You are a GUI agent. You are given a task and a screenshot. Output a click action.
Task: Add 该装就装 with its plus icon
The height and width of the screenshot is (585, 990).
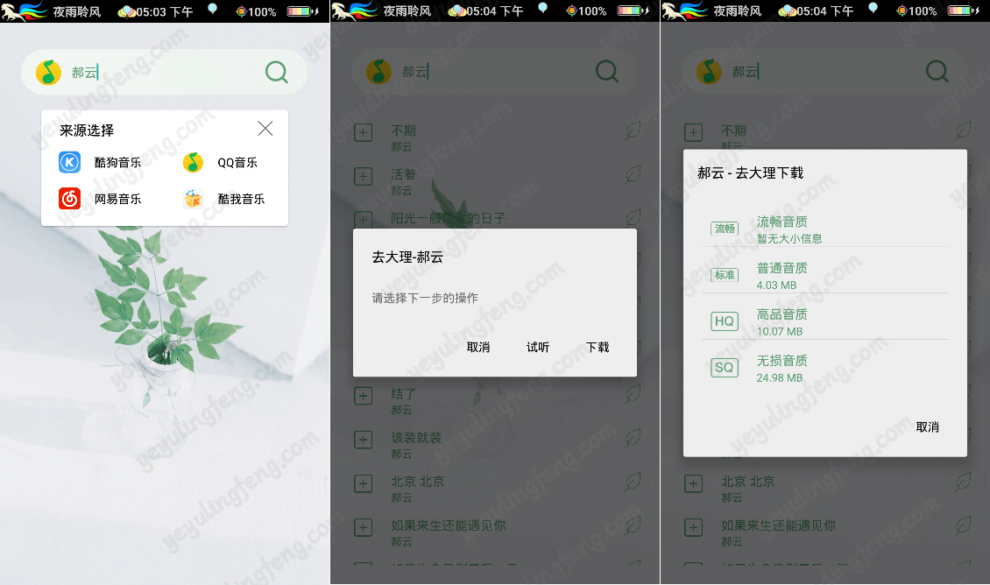coord(363,440)
